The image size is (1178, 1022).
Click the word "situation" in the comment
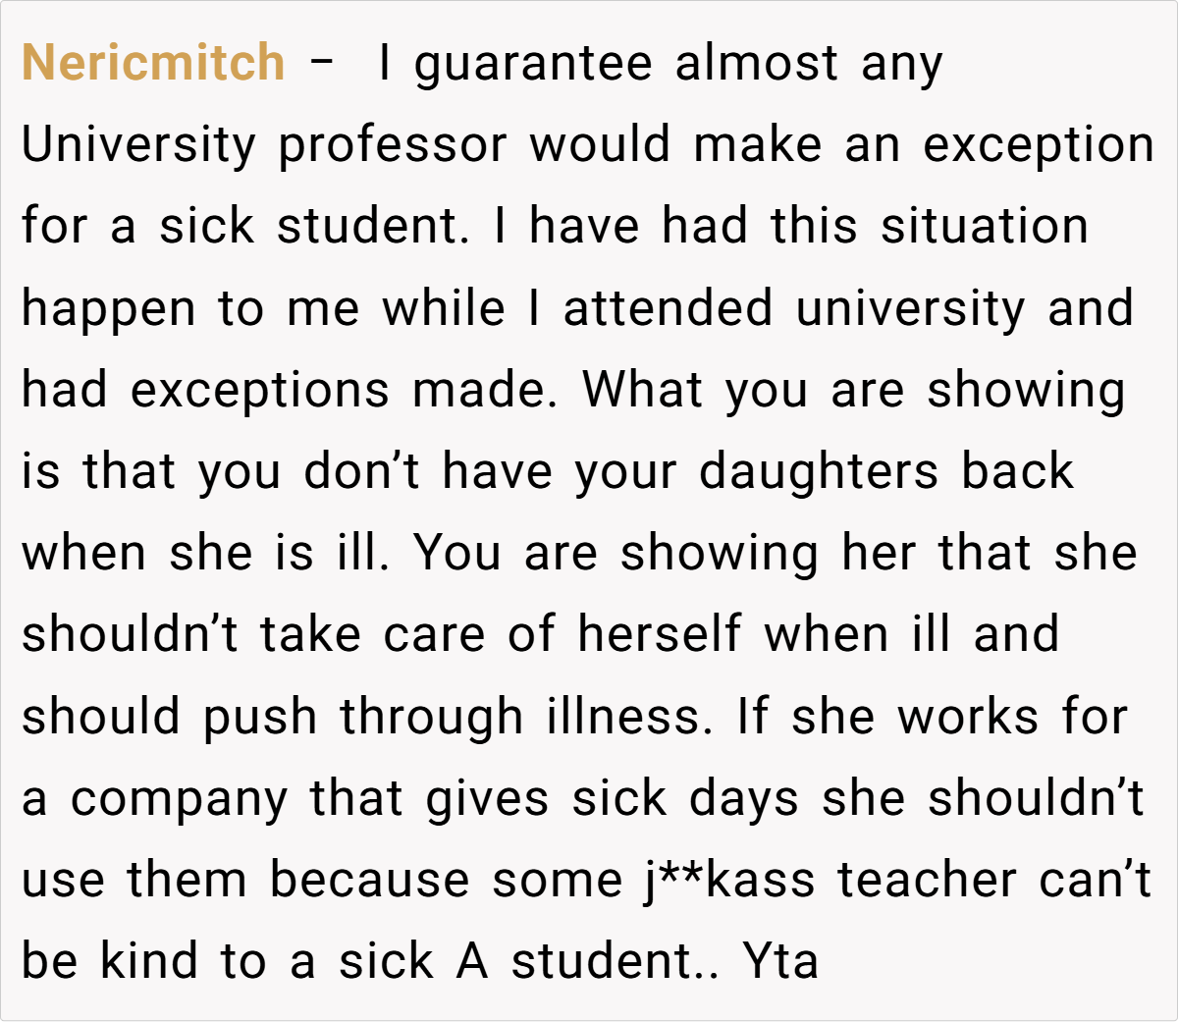pyautogui.click(x=985, y=226)
